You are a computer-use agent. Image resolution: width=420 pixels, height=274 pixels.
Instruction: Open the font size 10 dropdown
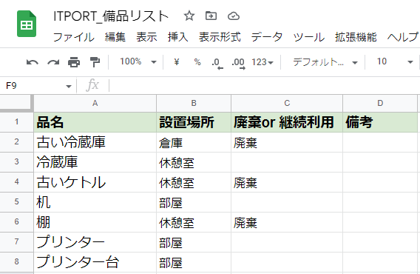point(395,62)
